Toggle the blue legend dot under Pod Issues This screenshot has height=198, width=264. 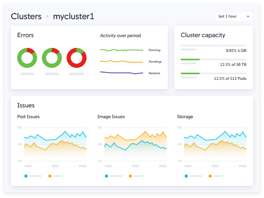(x=26, y=176)
